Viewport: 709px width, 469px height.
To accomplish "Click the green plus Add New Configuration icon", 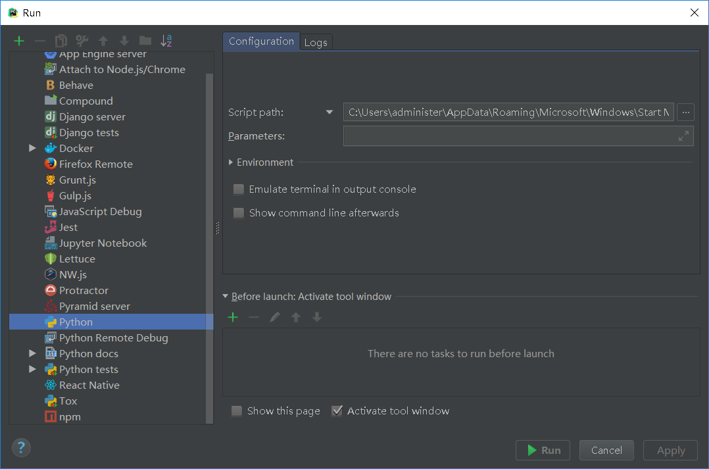I will click(19, 41).
